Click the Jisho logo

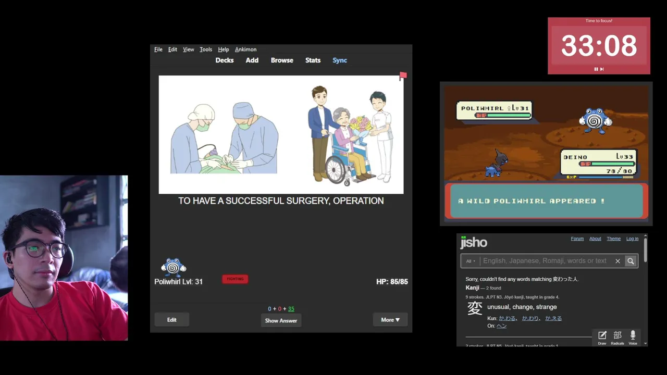(473, 242)
